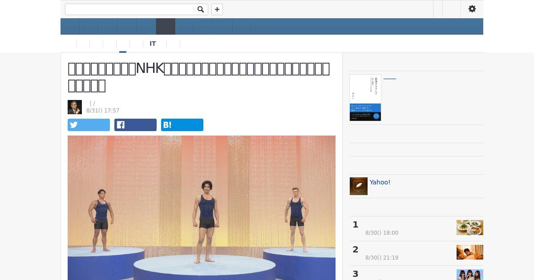Open ranking item 2 thumbnail
The width and height of the screenshot is (534, 280).
tap(470, 252)
